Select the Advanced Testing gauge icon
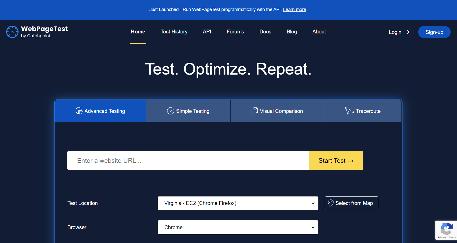This screenshot has width=457, height=243. point(79,111)
